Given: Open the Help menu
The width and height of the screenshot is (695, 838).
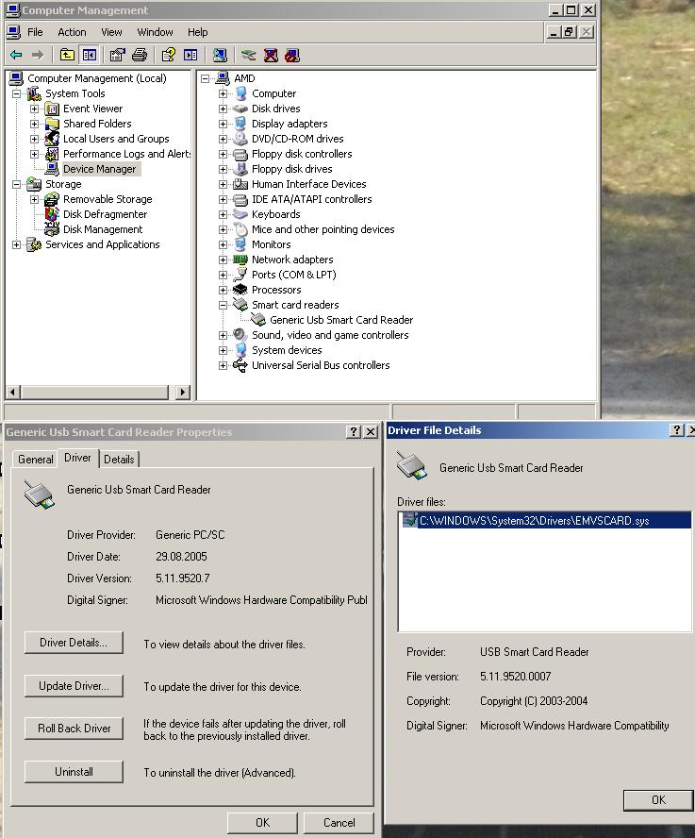Looking at the screenshot, I should (198, 32).
